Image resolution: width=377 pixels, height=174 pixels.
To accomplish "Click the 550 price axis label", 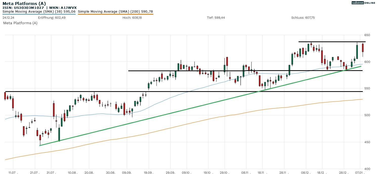I will [x=367, y=89].
